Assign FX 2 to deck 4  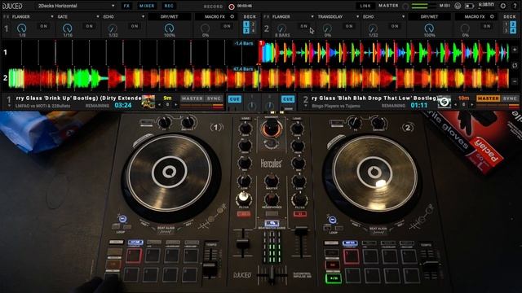coord(513,31)
